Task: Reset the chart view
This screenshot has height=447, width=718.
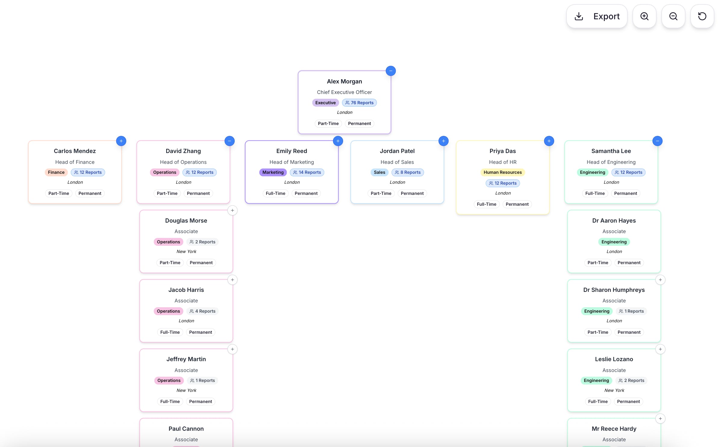Action: [x=702, y=16]
